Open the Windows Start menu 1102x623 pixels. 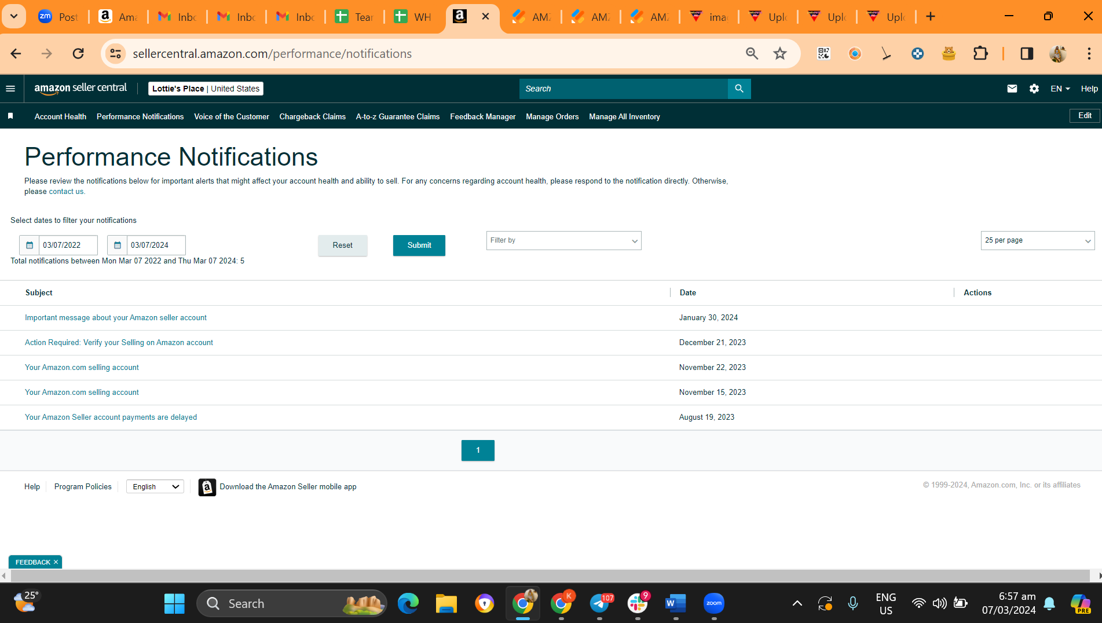pyautogui.click(x=174, y=603)
